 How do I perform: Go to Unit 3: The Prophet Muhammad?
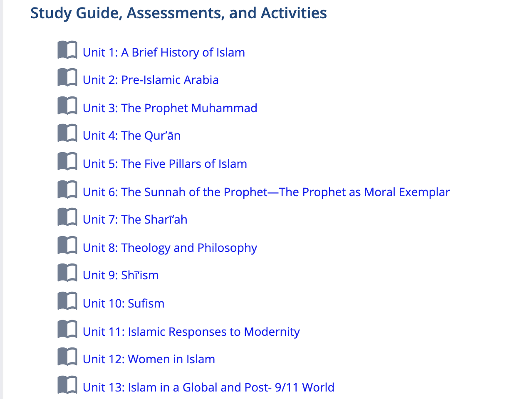point(170,108)
